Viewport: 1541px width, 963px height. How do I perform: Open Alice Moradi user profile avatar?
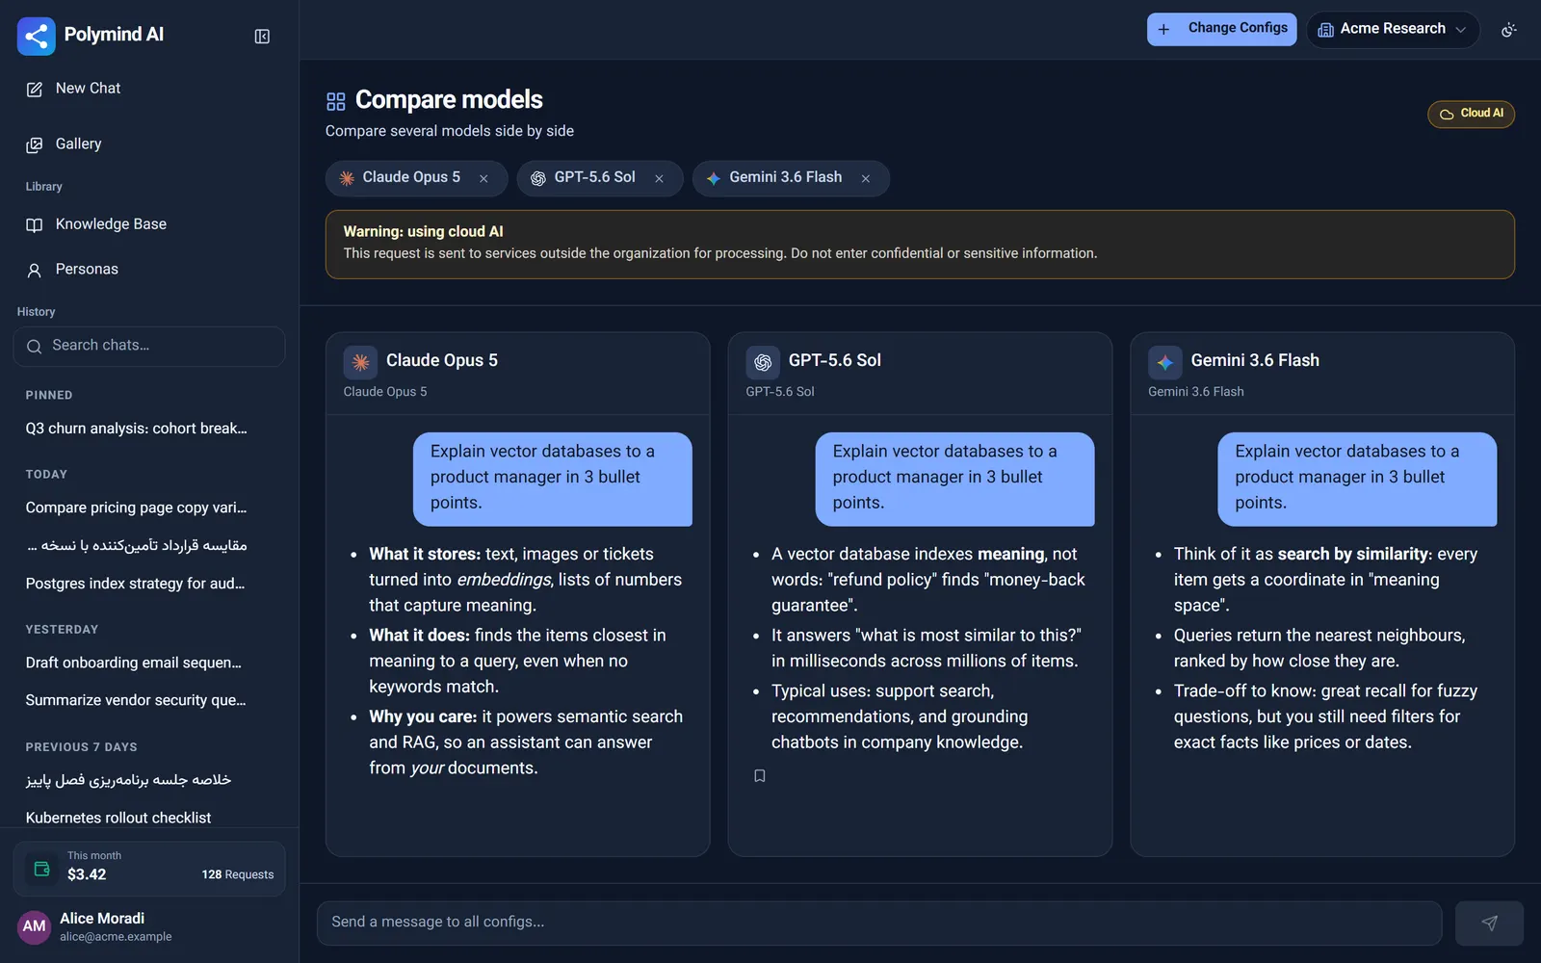pos(35,926)
